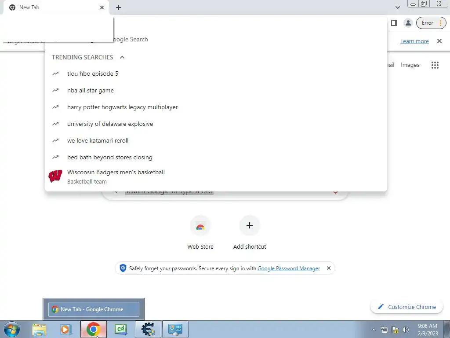
Task: Pick we love katamari reroll suggestion
Action: pos(216,140)
